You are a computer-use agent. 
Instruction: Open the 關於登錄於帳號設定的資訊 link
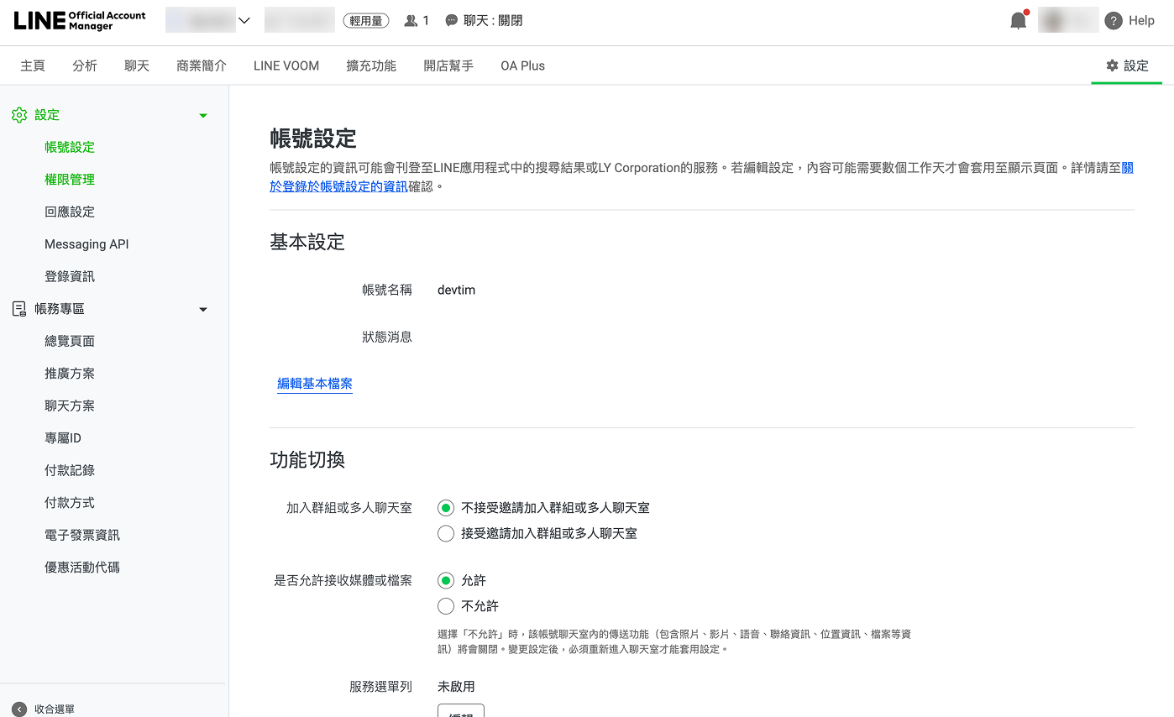click(x=338, y=186)
